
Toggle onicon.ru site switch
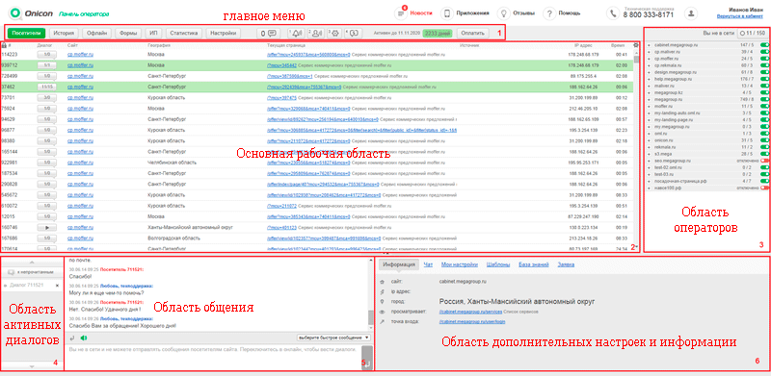(764, 139)
